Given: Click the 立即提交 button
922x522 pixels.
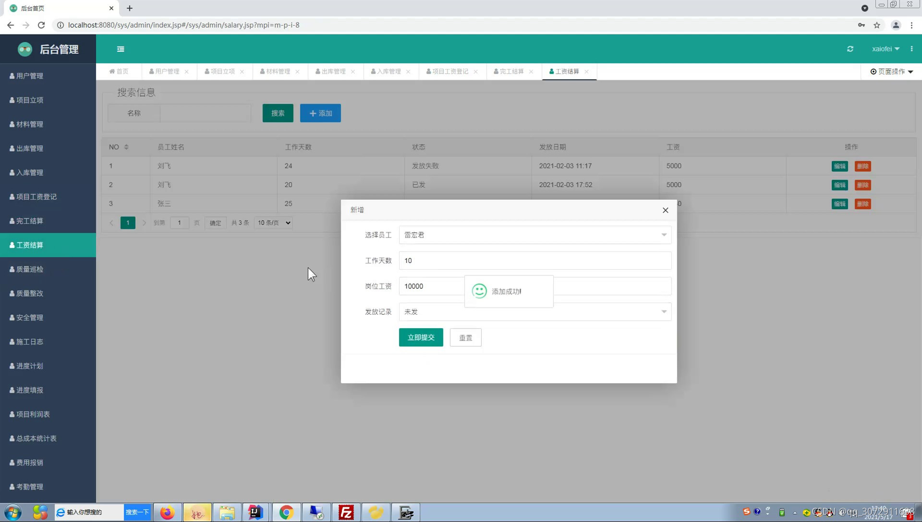Looking at the screenshot, I should pyautogui.click(x=421, y=337).
